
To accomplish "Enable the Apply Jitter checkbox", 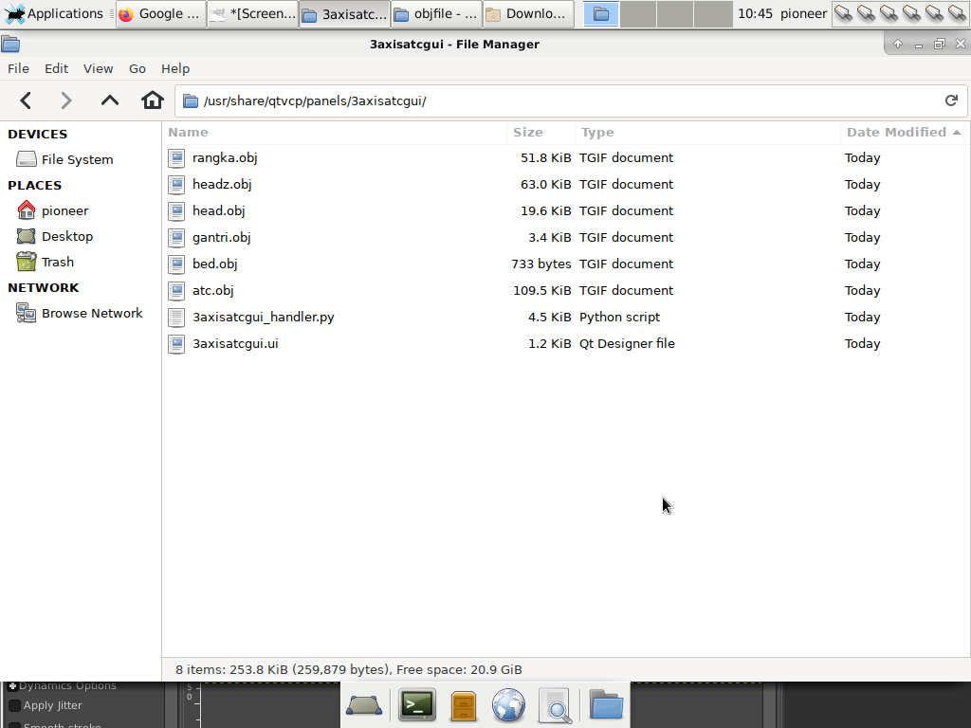I will pyautogui.click(x=14, y=705).
